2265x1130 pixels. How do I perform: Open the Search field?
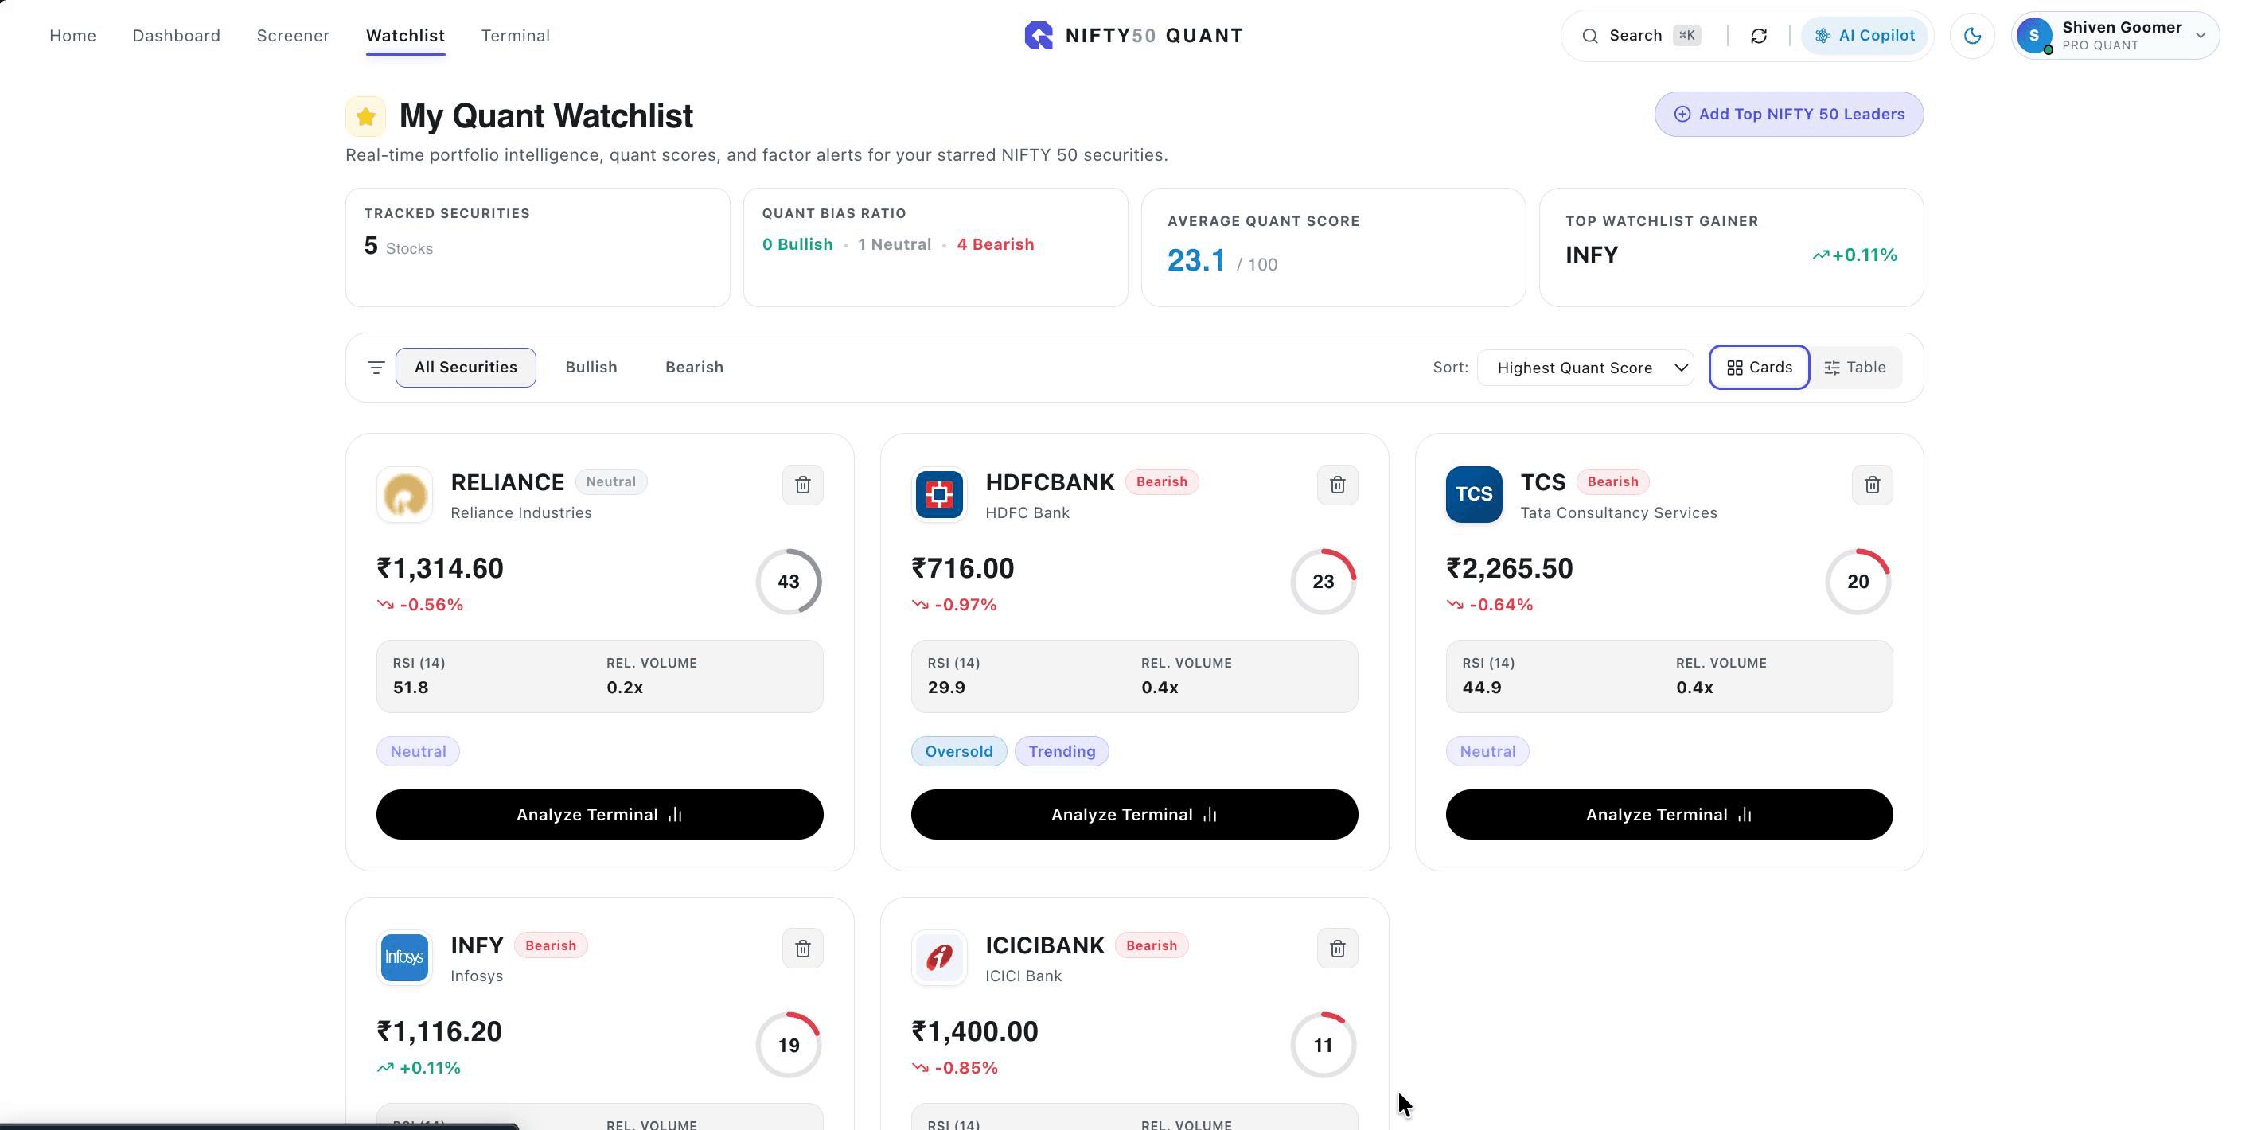point(1641,36)
